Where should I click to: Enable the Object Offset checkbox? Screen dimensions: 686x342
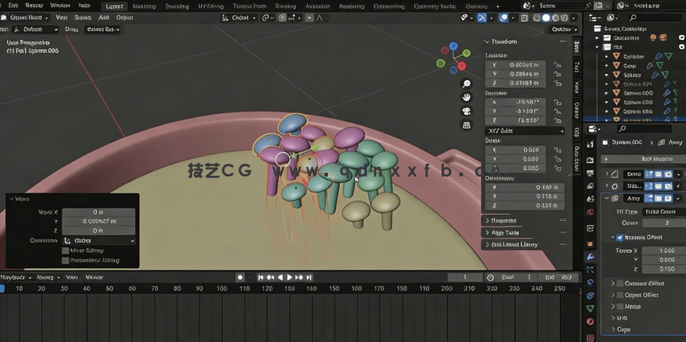(620, 295)
